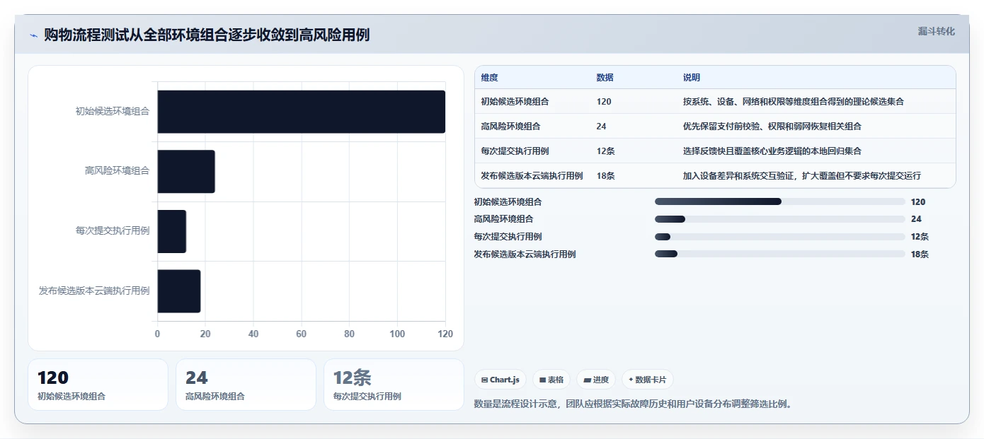
Task: Click the blue icon before the page title
Action: click(33, 35)
